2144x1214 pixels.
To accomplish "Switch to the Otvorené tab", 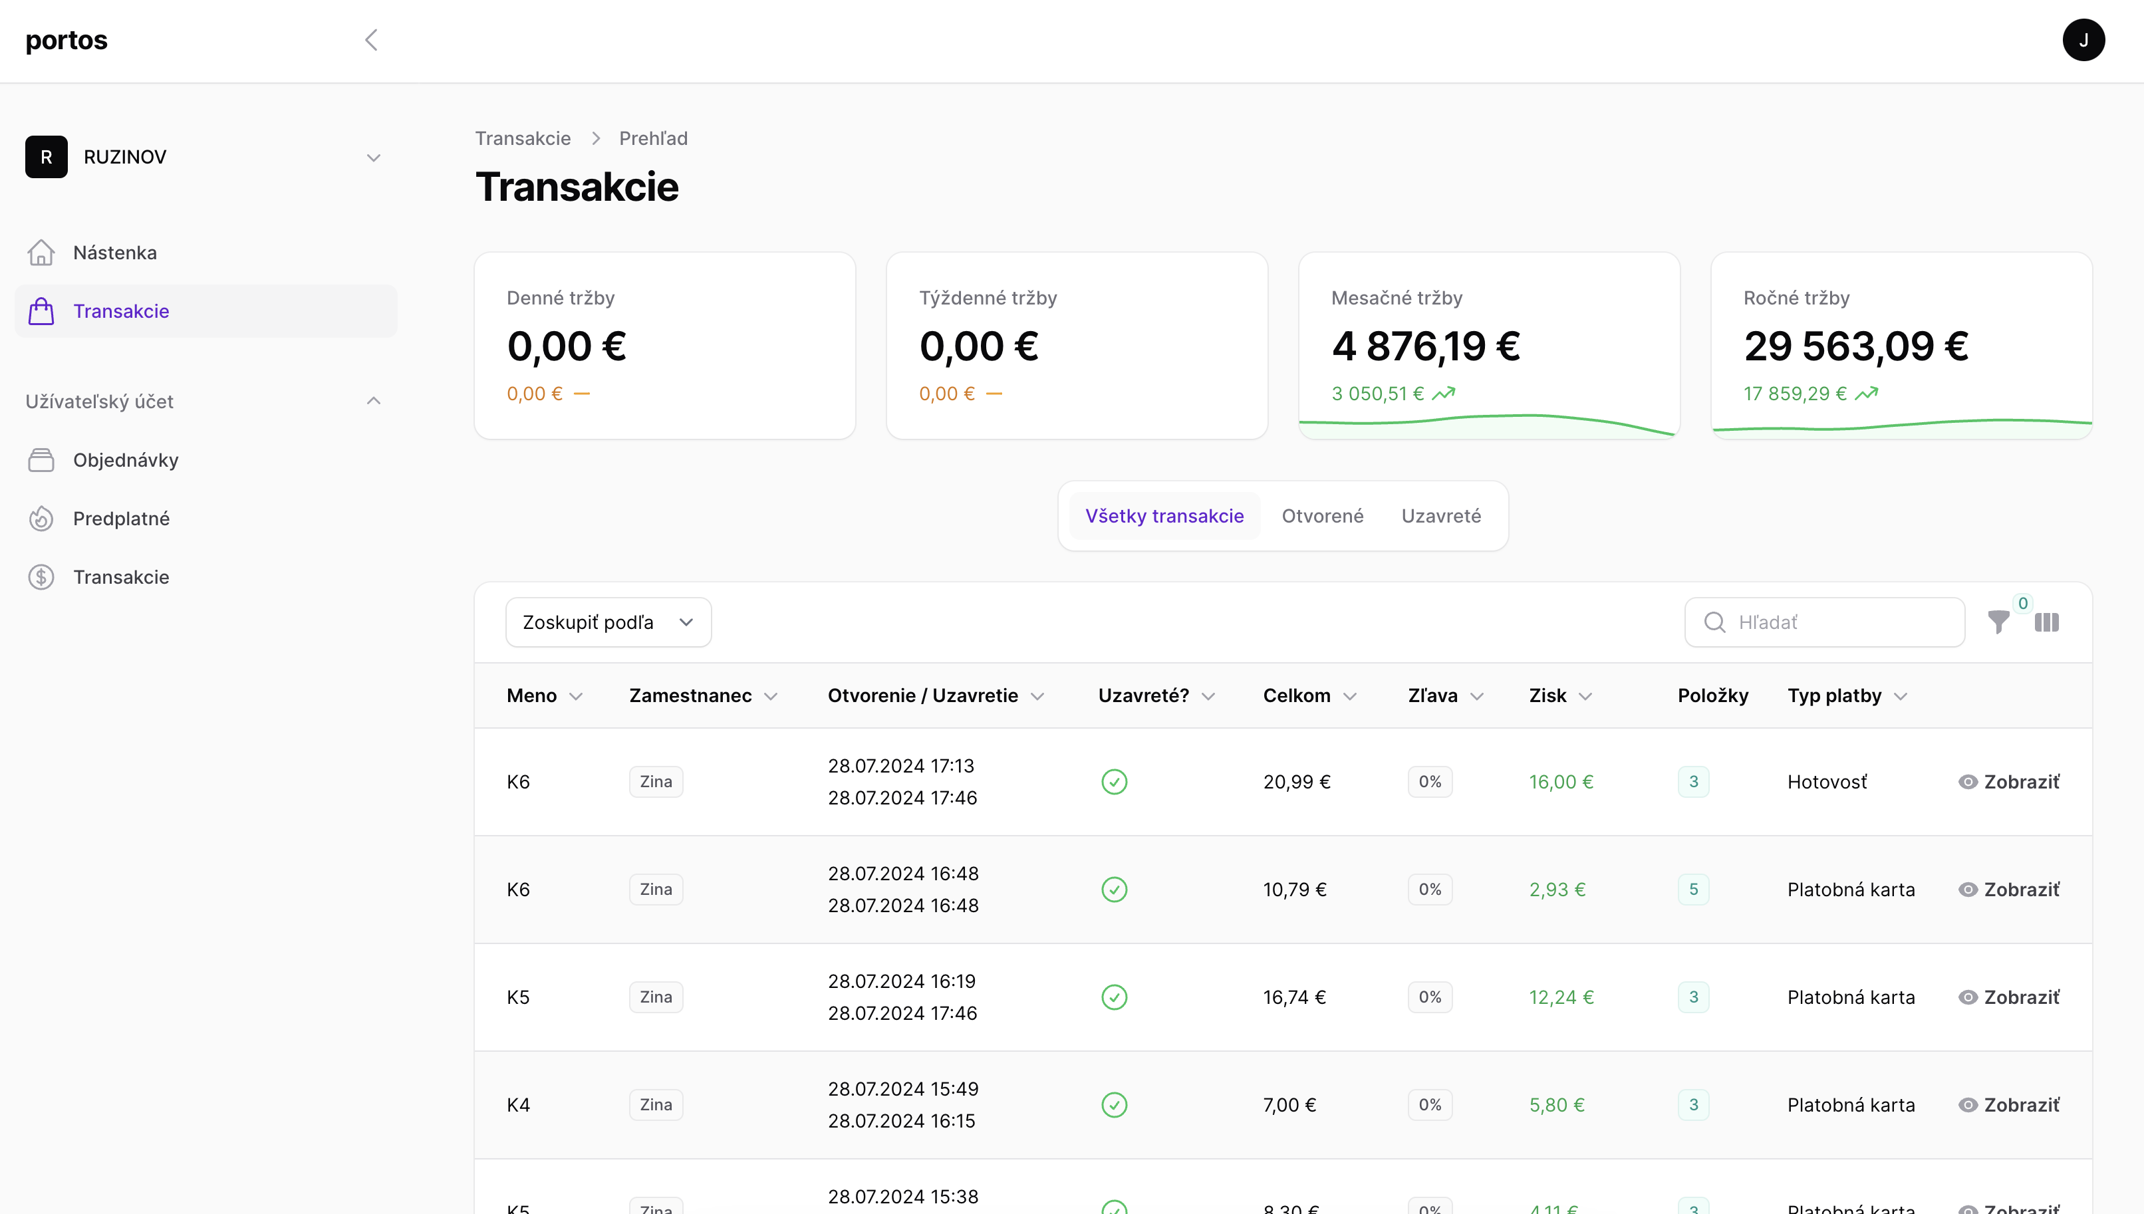I will (x=1322, y=516).
